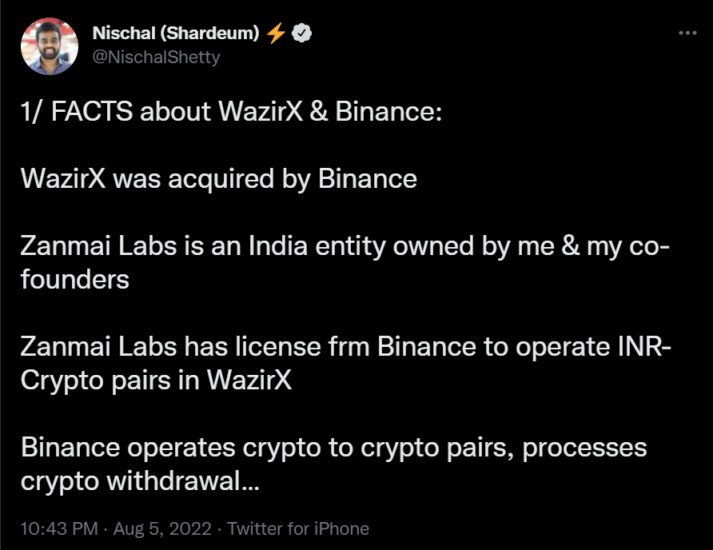
Task: Click the word "founders" in the tweet
Action: [75, 279]
